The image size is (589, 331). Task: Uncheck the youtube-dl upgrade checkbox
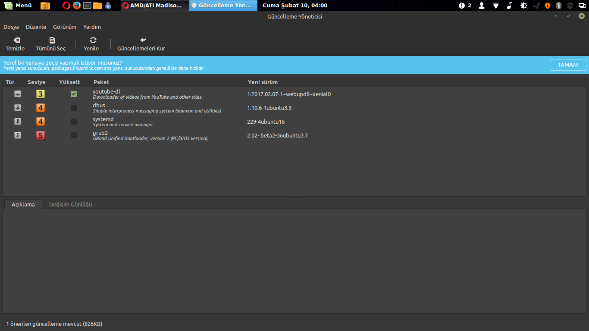click(x=74, y=94)
